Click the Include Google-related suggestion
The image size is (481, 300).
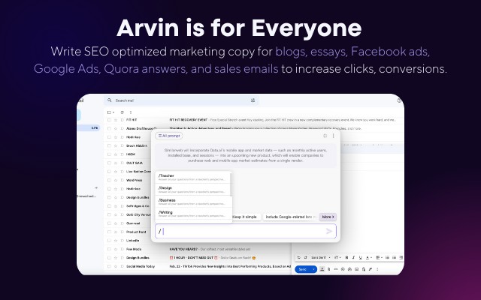(x=290, y=217)
